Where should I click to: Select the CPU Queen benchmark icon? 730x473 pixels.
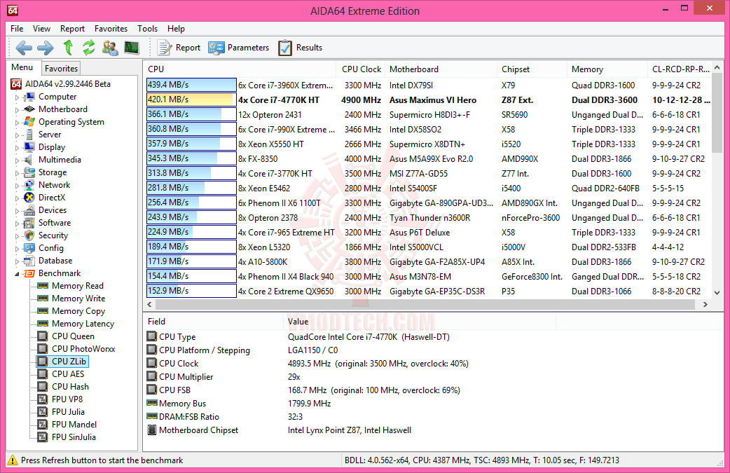coord(43,336)
